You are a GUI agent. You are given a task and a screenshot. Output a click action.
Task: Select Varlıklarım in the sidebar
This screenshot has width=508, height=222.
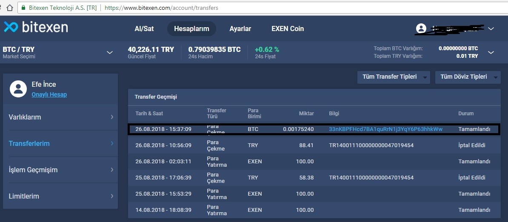click(x=60, y=117)
